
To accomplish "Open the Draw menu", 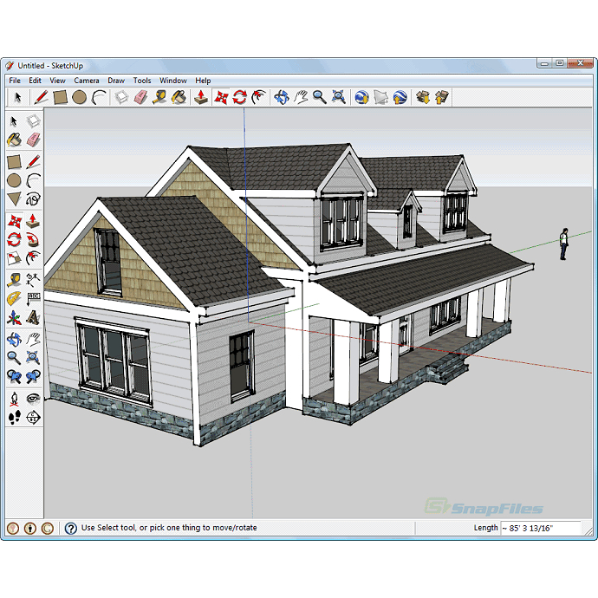I will pyautogui.click(x=116, y=81).
